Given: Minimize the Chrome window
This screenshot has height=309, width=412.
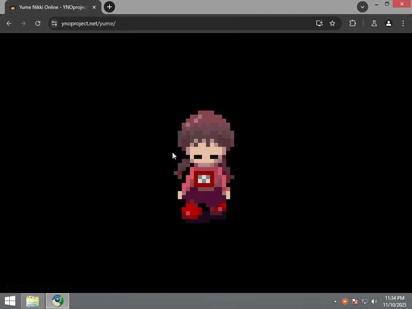Looking at the screenshot, I should pos(377,4).
